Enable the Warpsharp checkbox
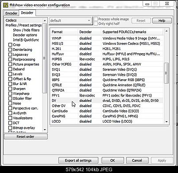178x173 pixels. [10, 93]
